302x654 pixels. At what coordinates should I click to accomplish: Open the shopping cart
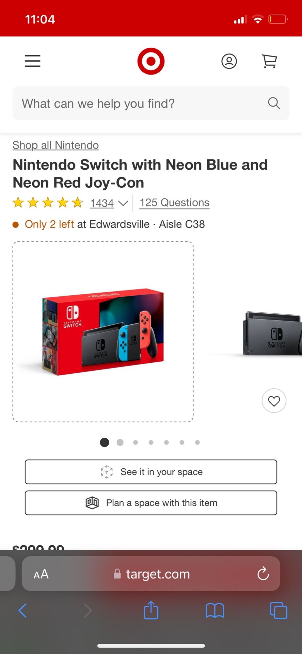click(269, 61)
